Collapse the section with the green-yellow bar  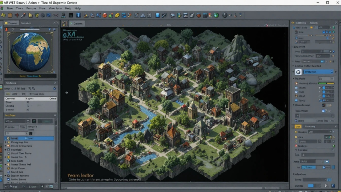tap(293, 79)
